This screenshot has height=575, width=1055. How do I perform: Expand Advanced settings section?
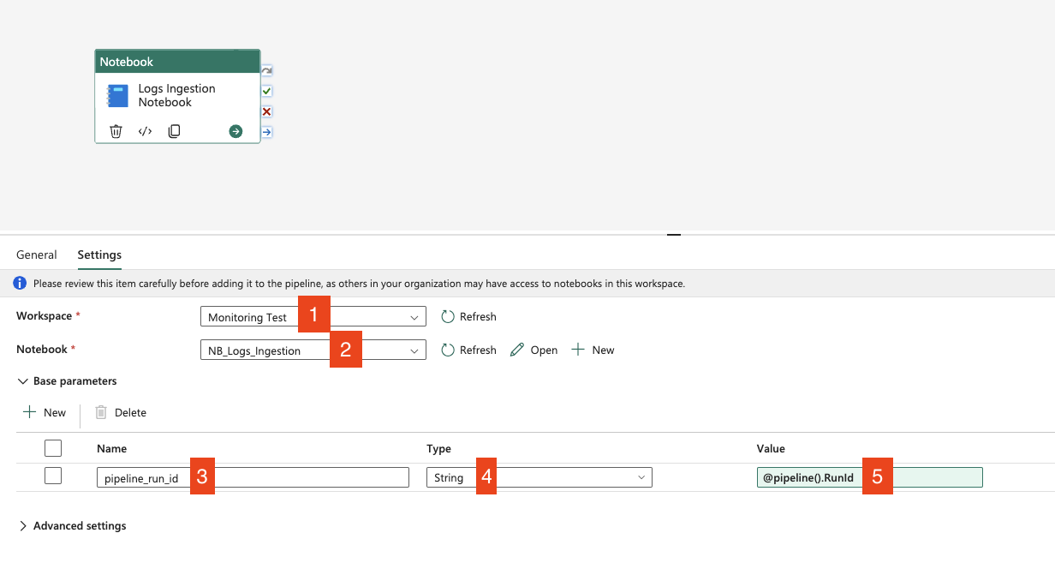point(23,526)
